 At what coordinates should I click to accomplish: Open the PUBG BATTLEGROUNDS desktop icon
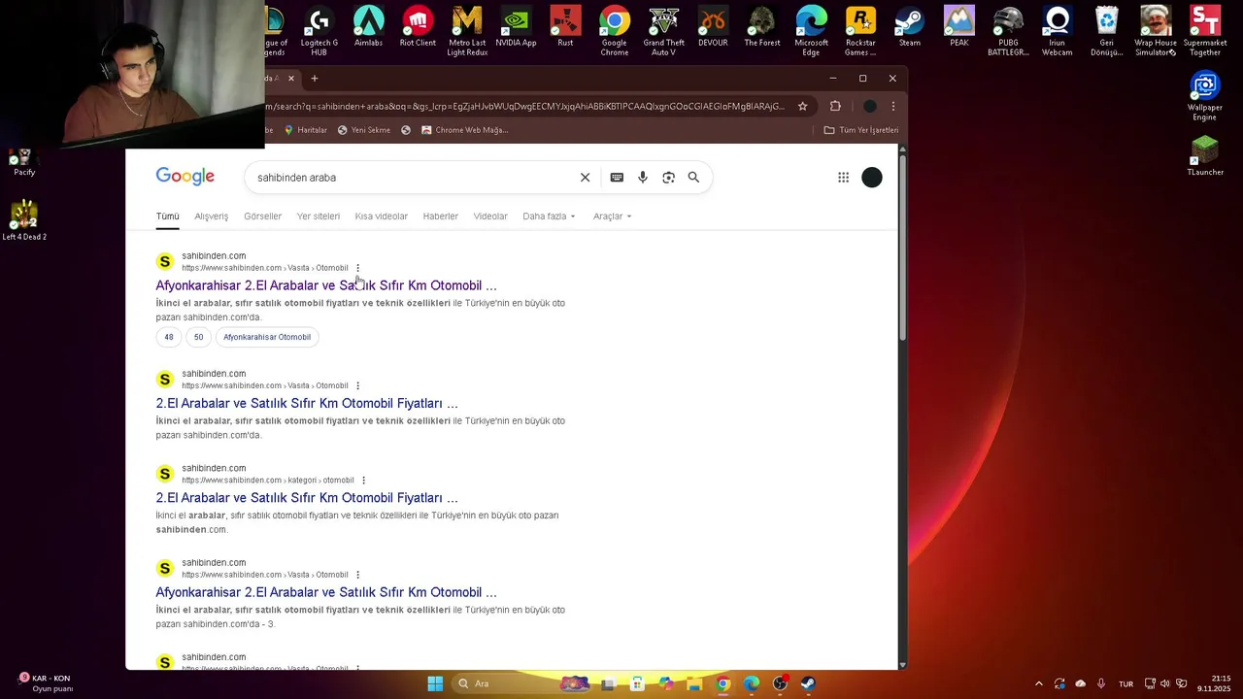click(1008, 32)
